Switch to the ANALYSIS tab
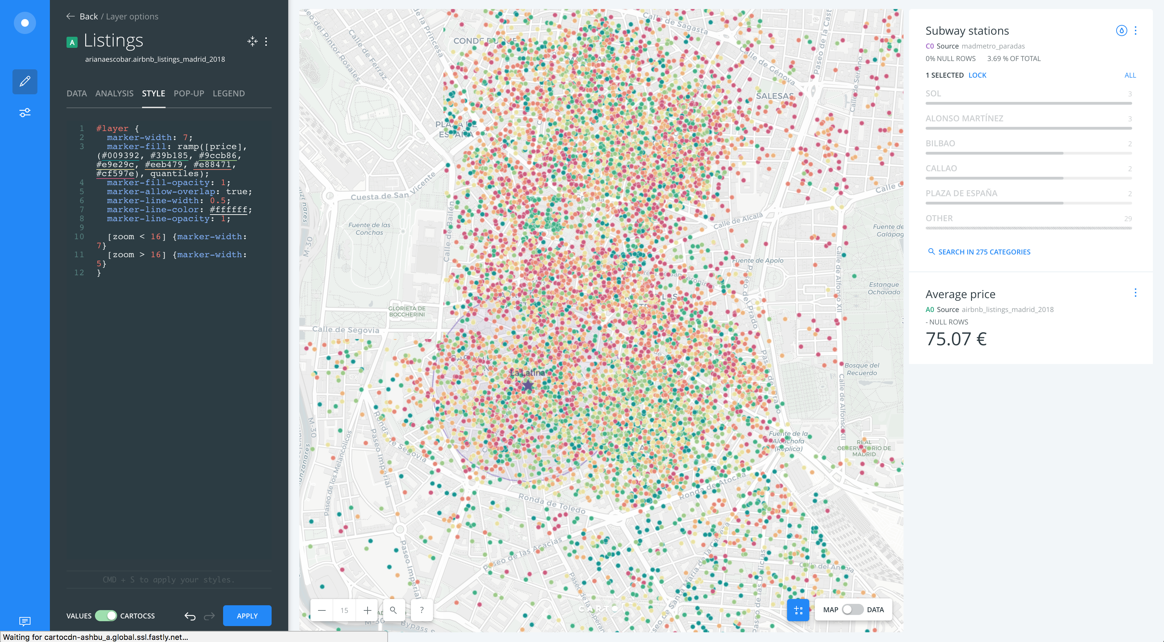1164x642 pixels. (114, 94)
